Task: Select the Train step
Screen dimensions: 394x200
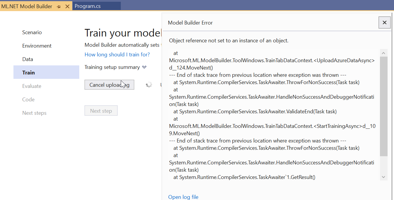Action: (x=29, y=72)
